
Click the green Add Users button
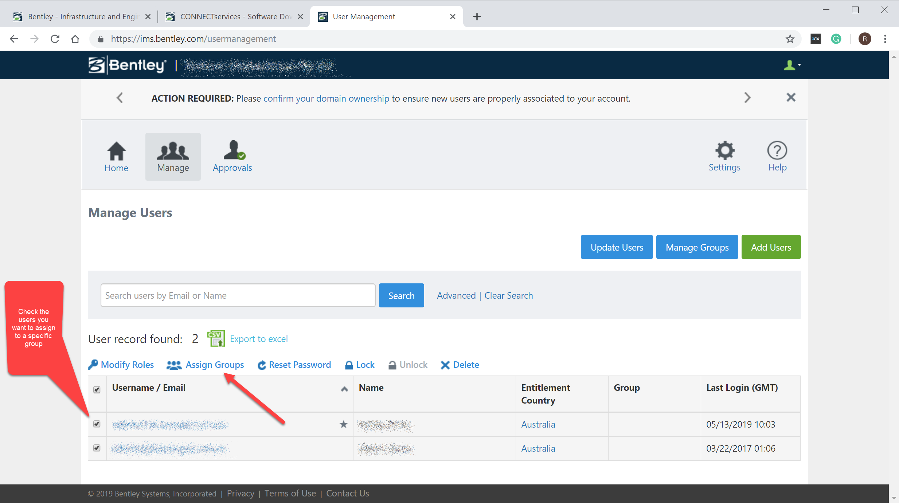(771, 247)
